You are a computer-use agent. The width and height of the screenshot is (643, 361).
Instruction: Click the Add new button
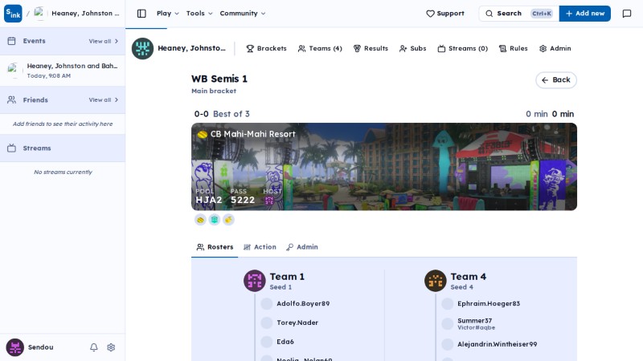(585, 14)
